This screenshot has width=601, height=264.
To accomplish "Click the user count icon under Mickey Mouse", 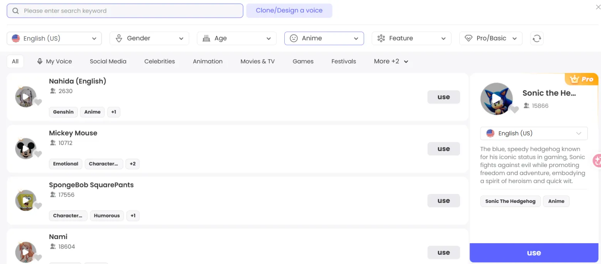I will pos(53,143).
